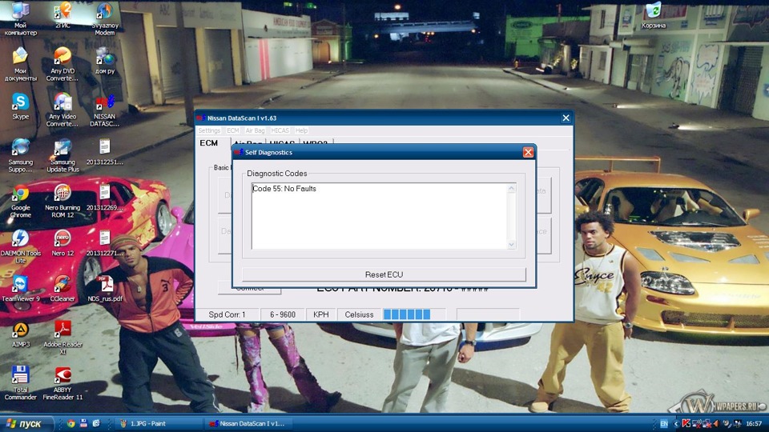This screenshot has width=769, height=432.
Task: Open the NDS_rus.pdf file icon
Action: 104,289
